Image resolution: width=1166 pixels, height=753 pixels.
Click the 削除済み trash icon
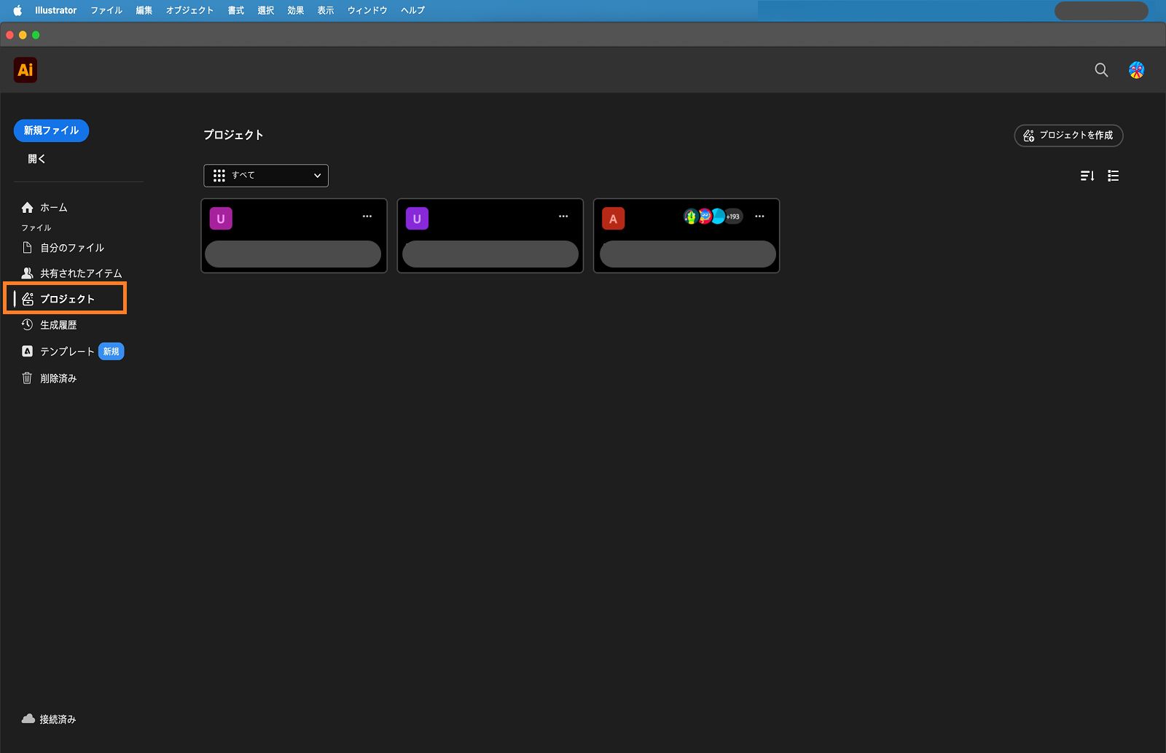point(27,378)
